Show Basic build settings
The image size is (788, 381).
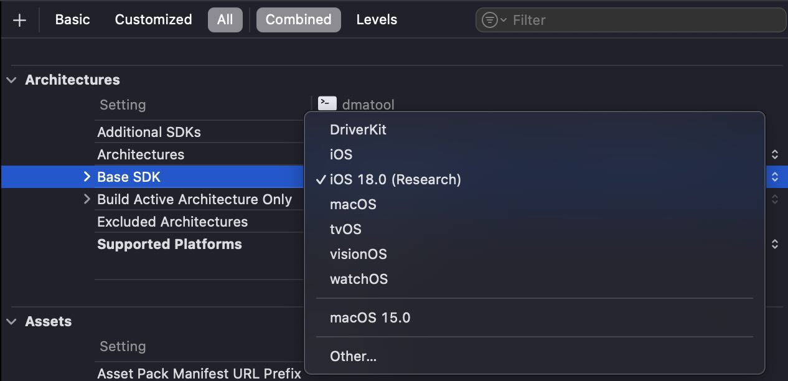point(72,19)
